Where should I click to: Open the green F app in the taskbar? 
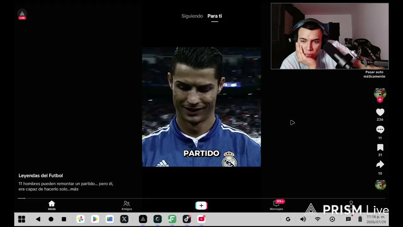pyautogui.click(x=172, y=219)
